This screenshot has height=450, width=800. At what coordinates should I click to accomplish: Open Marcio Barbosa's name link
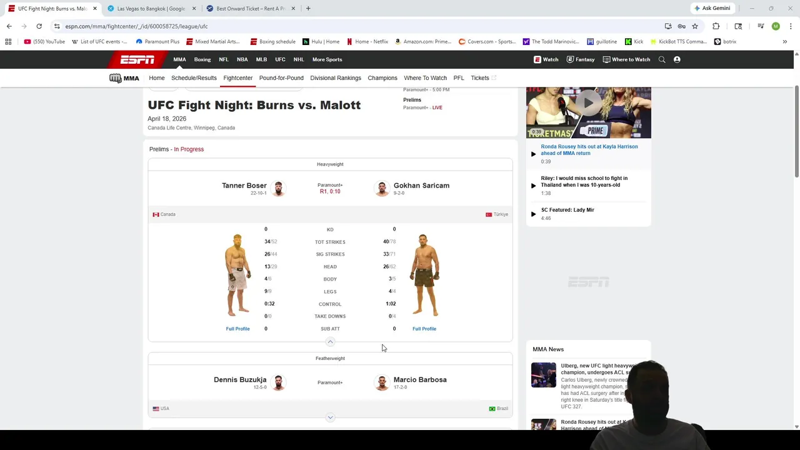point(420,380)
